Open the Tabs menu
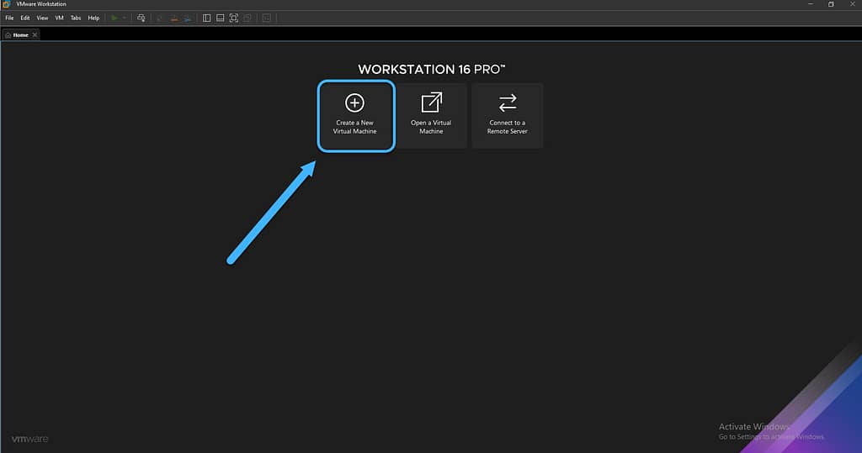 (x=76, y=18)
